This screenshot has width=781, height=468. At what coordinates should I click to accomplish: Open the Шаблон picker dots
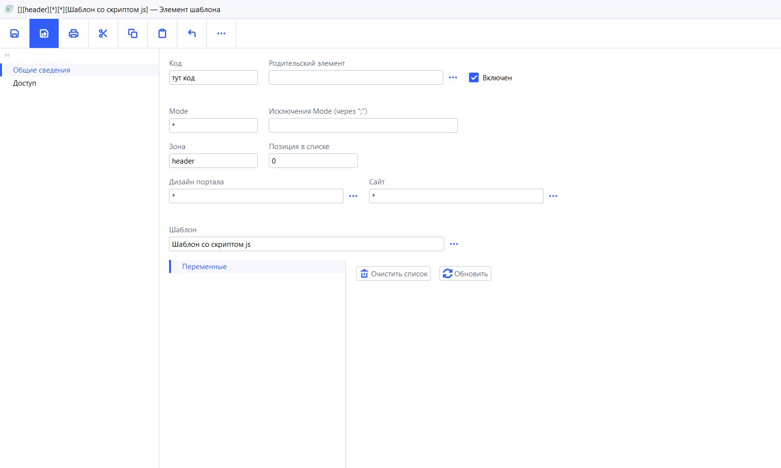click(454, 244)
